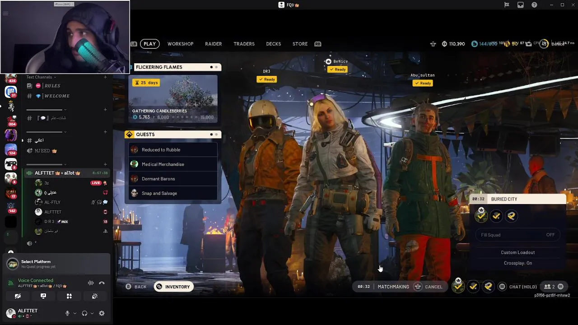Open the Medical Merchandise quest
The width and height of the screenshot is (578, 325).
tap(173, 164)
